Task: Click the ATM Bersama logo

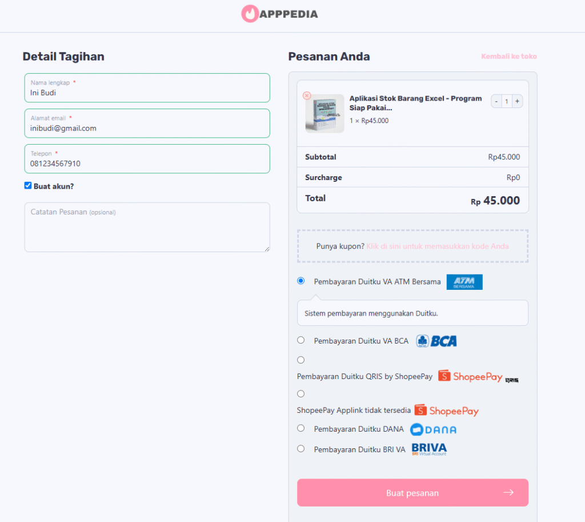Action: tap(464, 282)
